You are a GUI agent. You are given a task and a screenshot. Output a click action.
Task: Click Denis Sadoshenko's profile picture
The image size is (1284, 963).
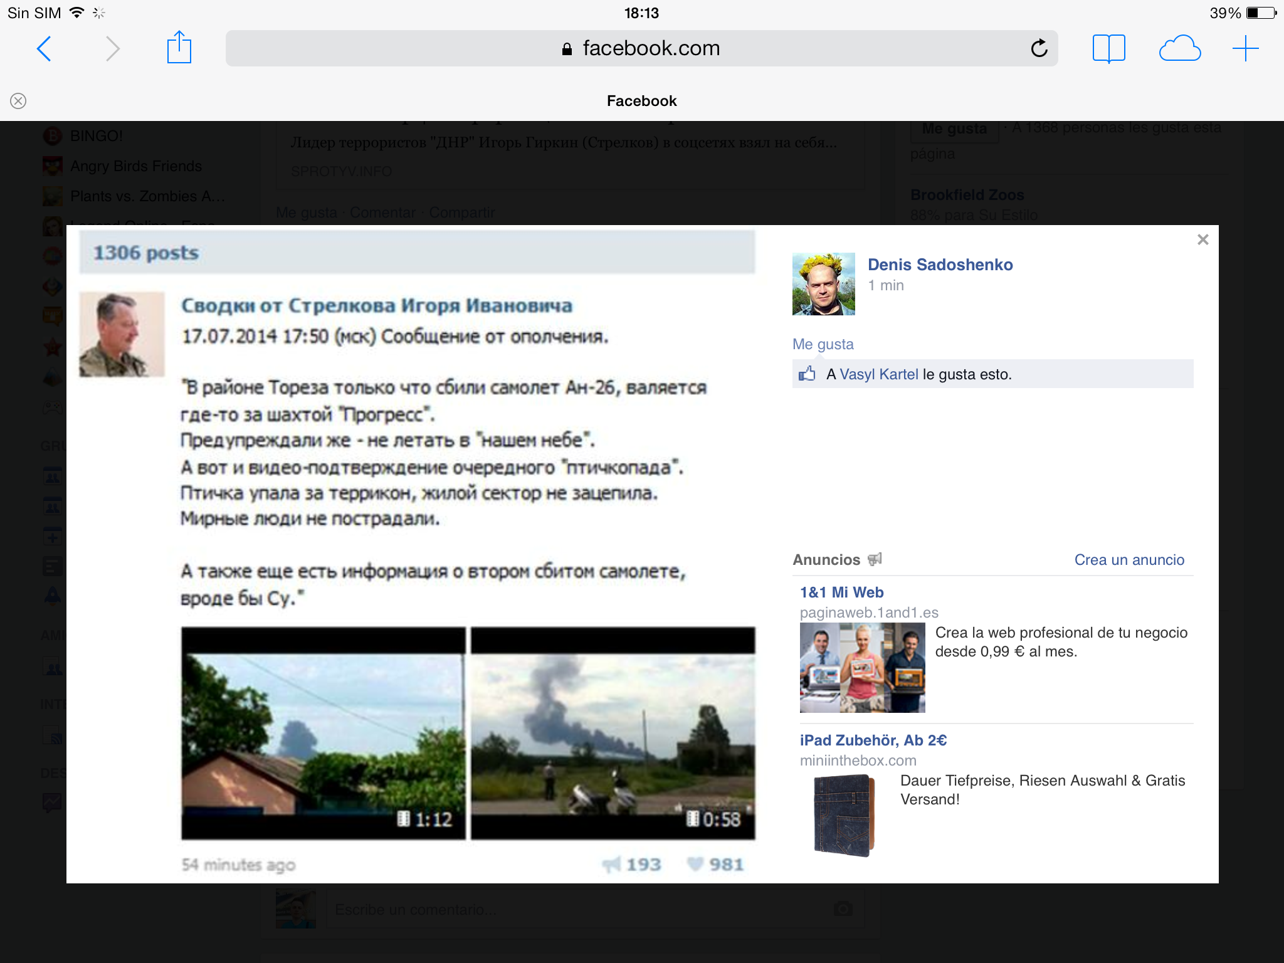[823, 284]
